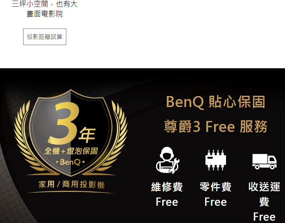Select the 收送運費 label

pos(264,194)
